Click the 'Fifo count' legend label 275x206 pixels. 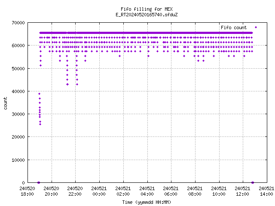coord(234,27)
